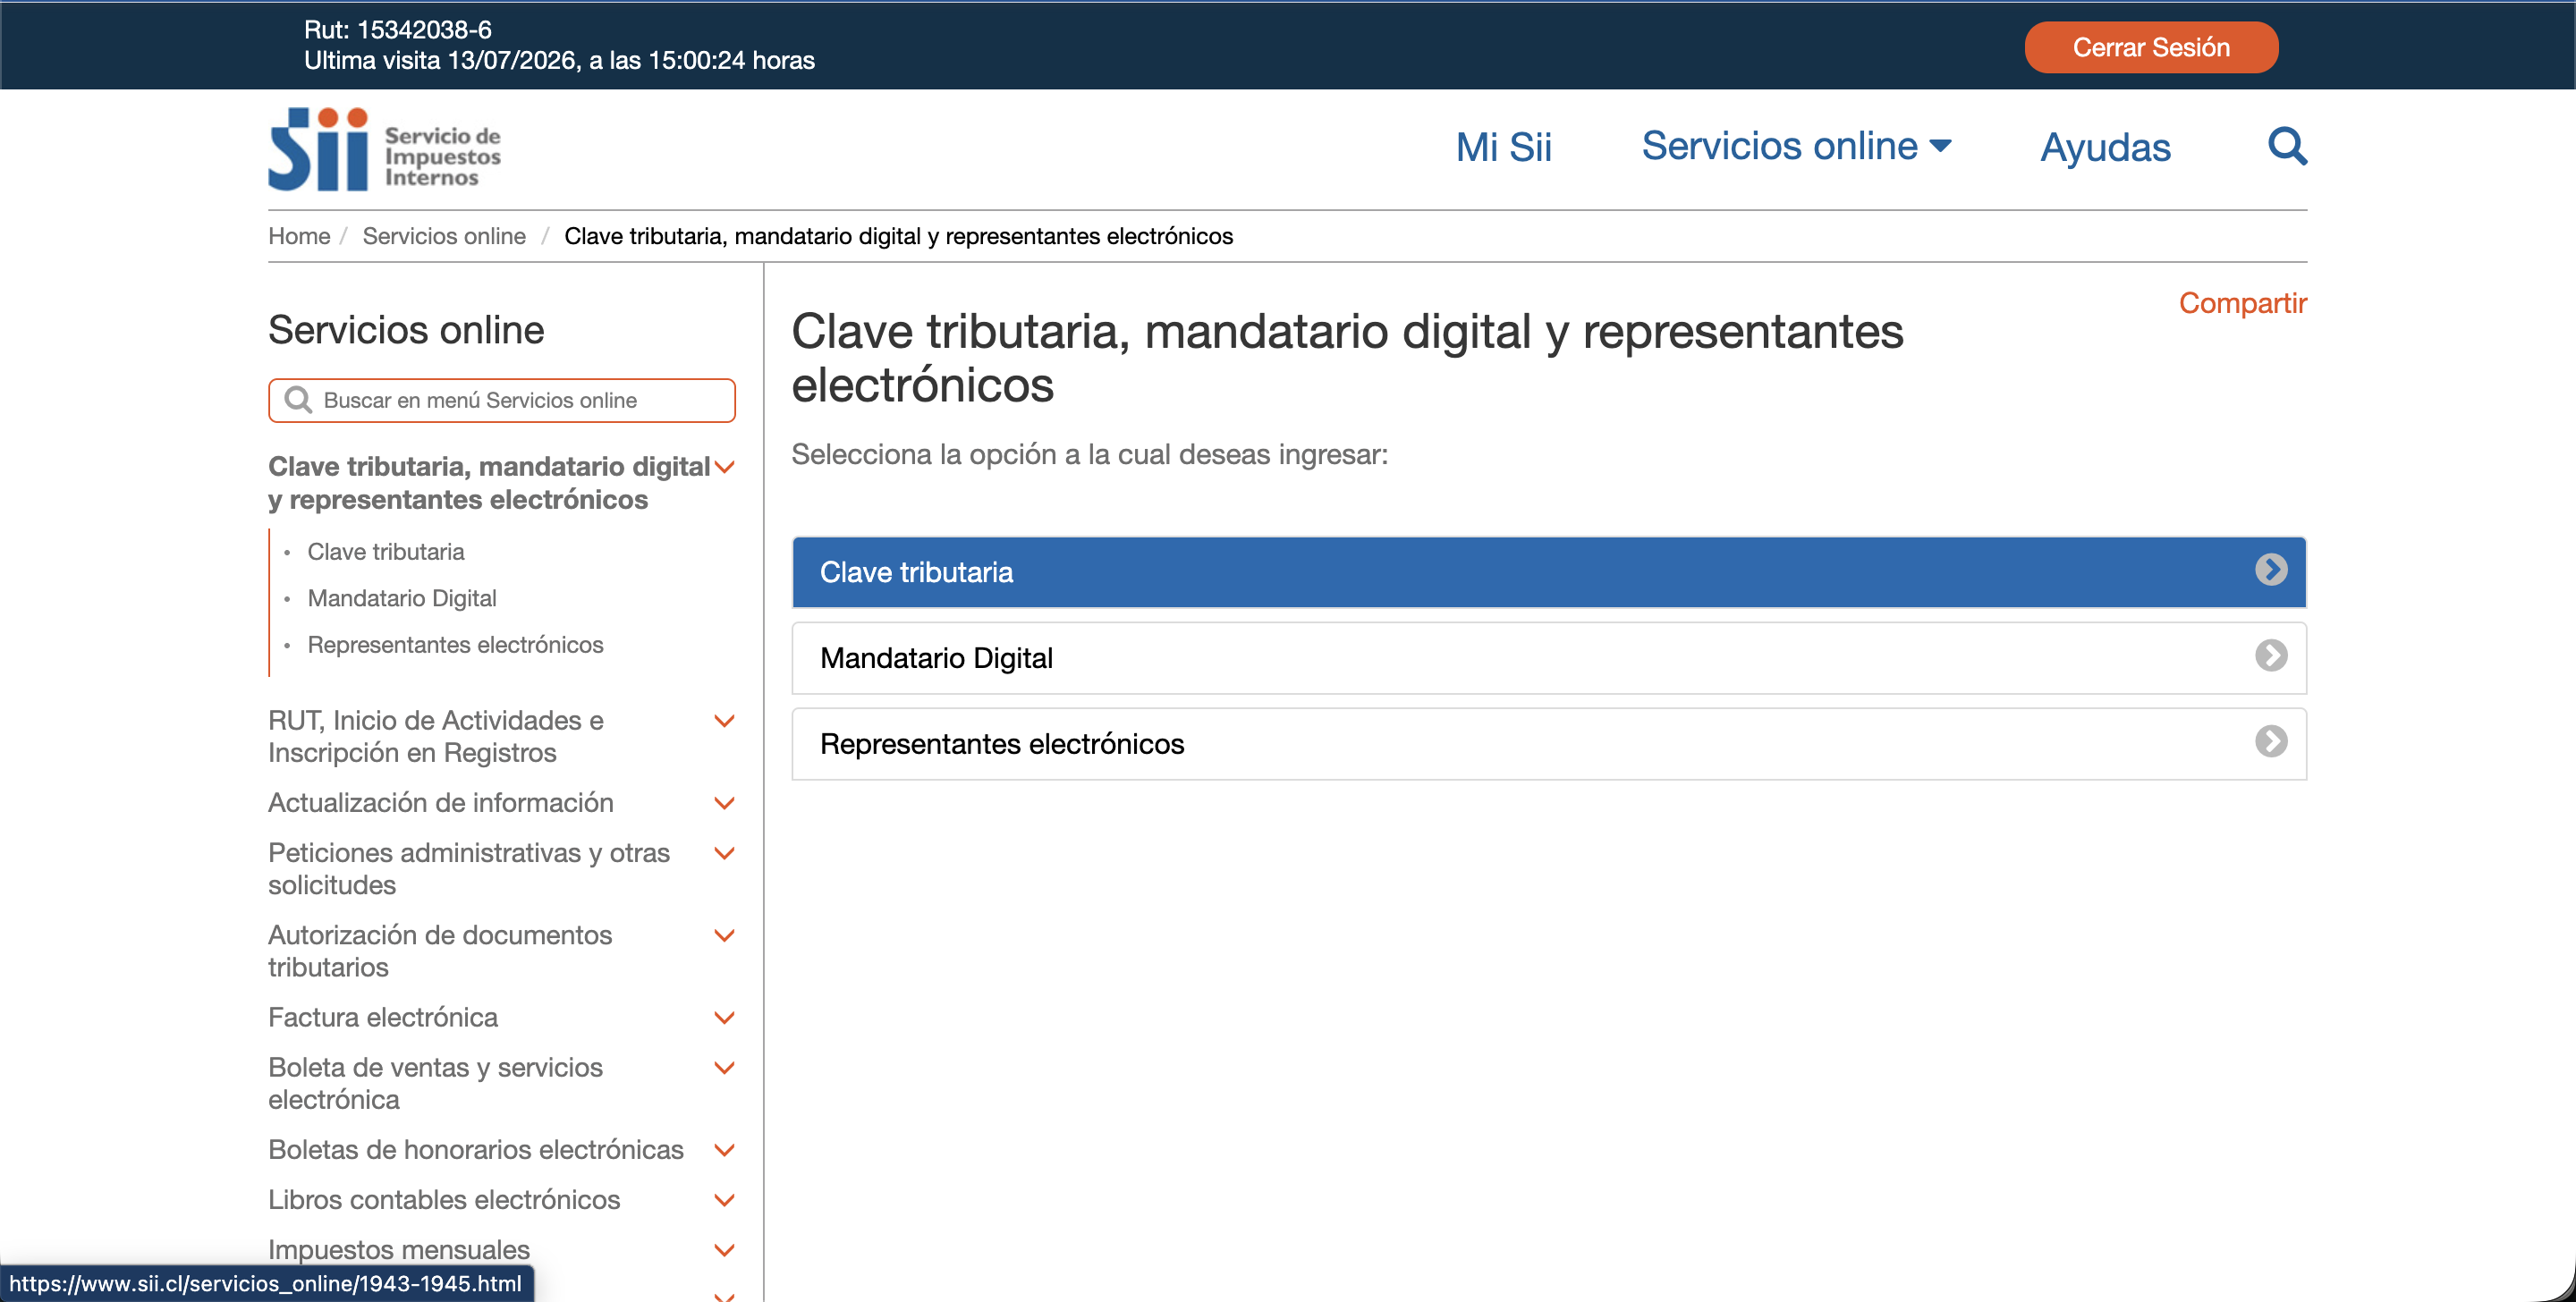The height and width of the screenshot is (1302, 2576).
Task: Expand Impuestos mensuales chevron
Action: 725,1250
